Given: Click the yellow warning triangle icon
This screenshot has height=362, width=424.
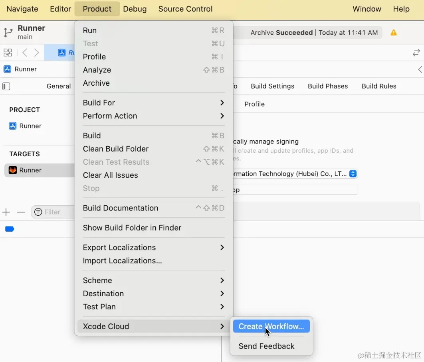Looking at the screenshot, I should pyautogui.click(x=393, y=33).
